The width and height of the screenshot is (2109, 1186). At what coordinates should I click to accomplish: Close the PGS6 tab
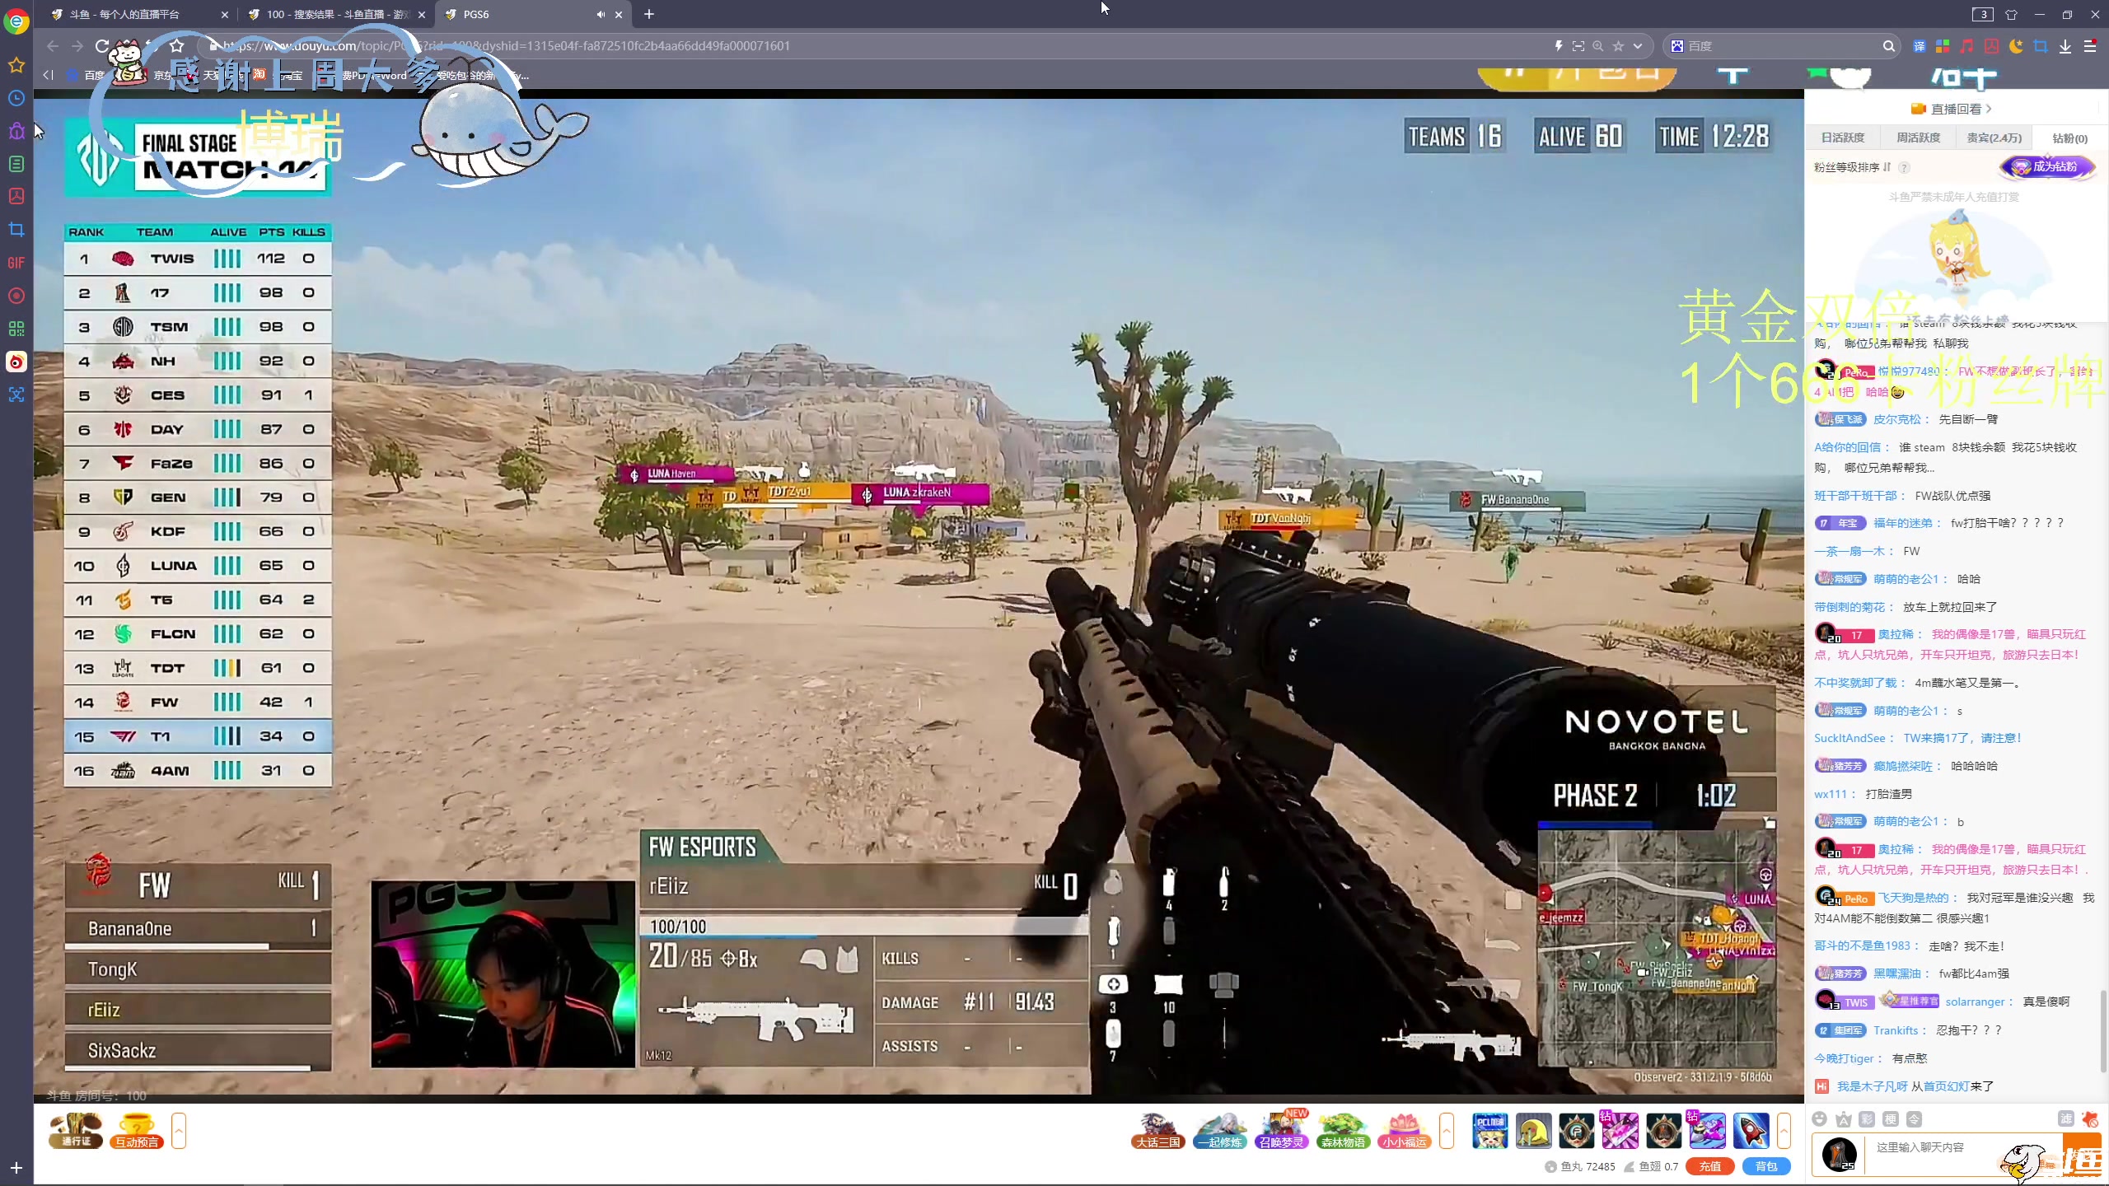click(x=619, y=14)
